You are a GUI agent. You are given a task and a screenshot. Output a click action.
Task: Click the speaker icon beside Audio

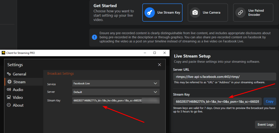9,90
